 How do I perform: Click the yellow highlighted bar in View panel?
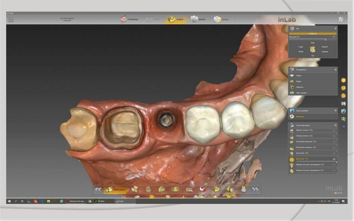coord(313,34)
